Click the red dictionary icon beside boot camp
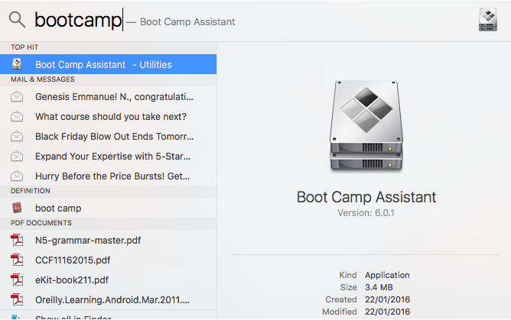511x320 pixels. pos(17,208)
